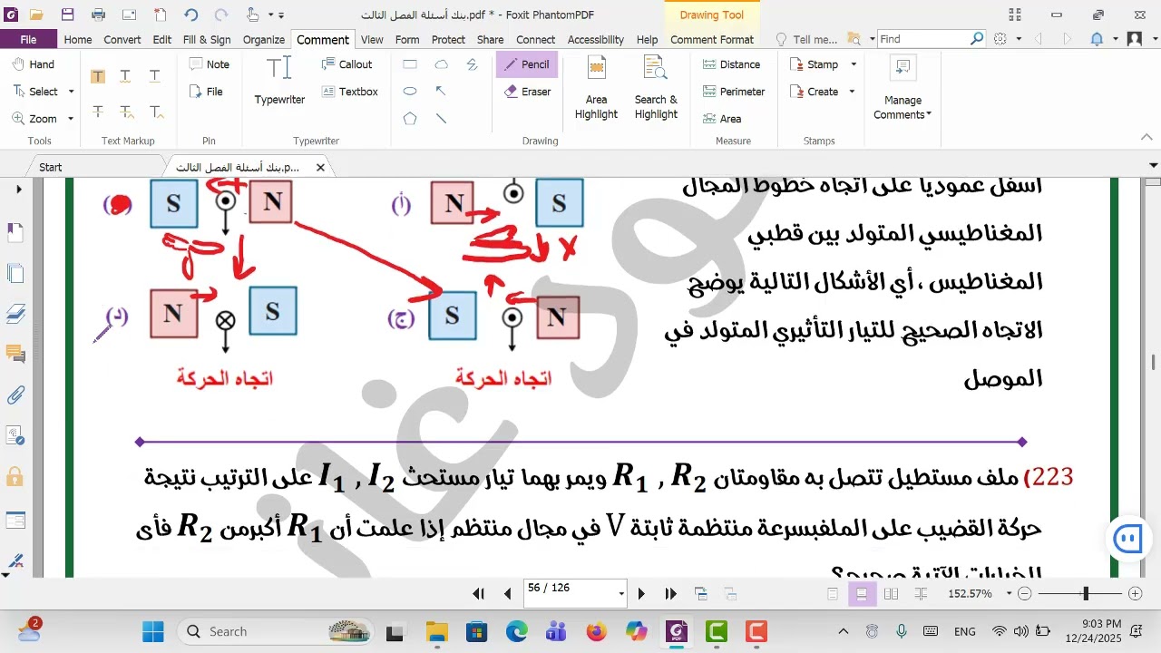Open Firefox from the taskbar
Viewport: 1161px width, 653px height.
[x=596, y=632]
